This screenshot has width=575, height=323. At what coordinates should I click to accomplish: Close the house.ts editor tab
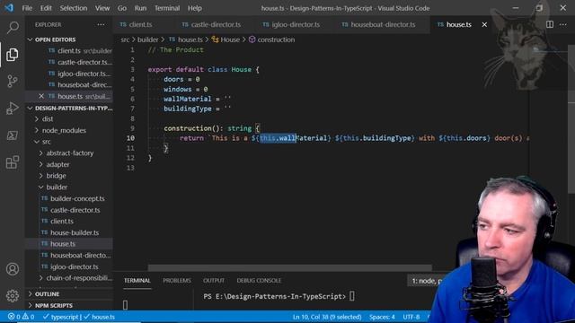484,24
